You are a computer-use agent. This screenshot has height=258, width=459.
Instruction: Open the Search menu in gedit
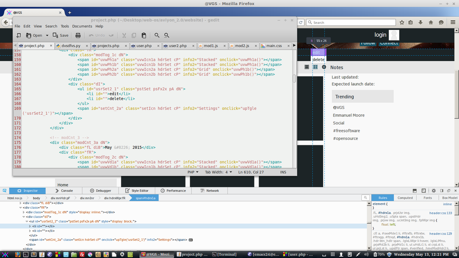(x=51, y=26)
